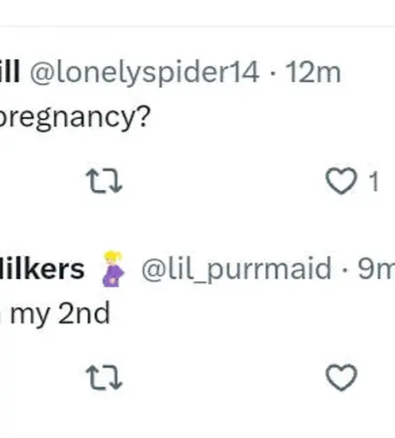Open the reply text "pregnancy?"
Viewport: 395px width, 438px height.
(75, 117)
